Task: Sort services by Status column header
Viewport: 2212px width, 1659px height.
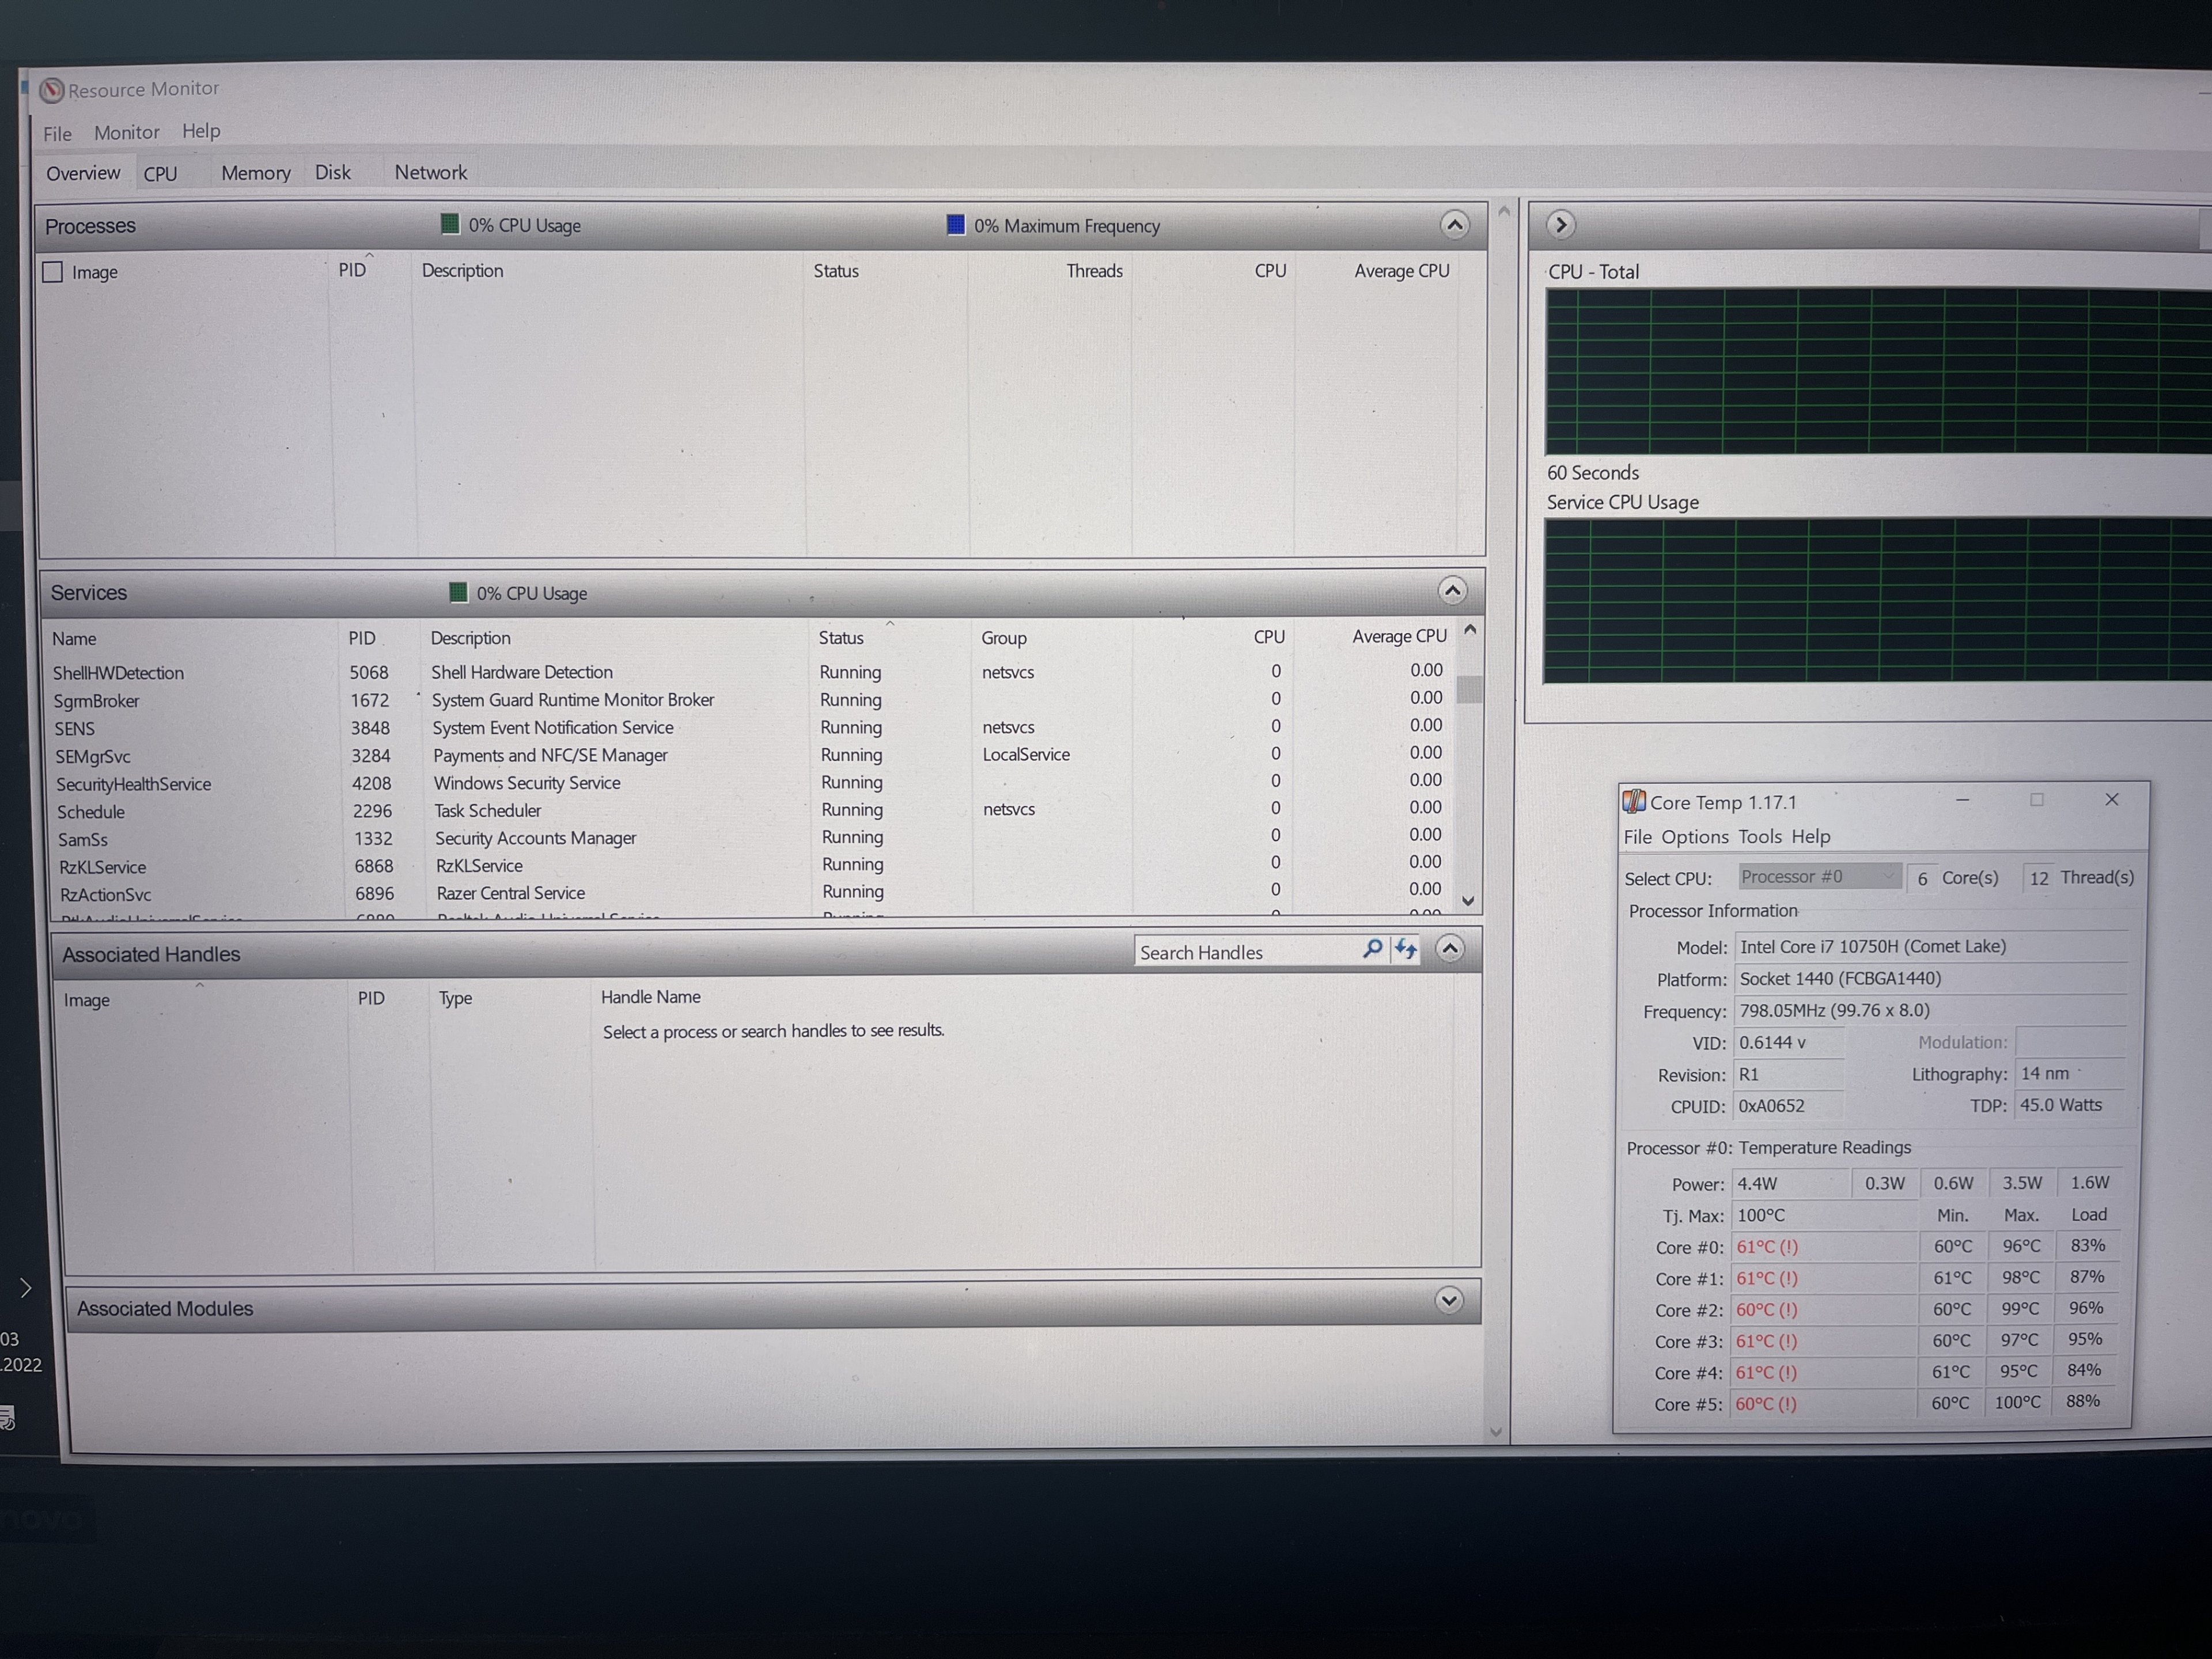Action: 841,638
